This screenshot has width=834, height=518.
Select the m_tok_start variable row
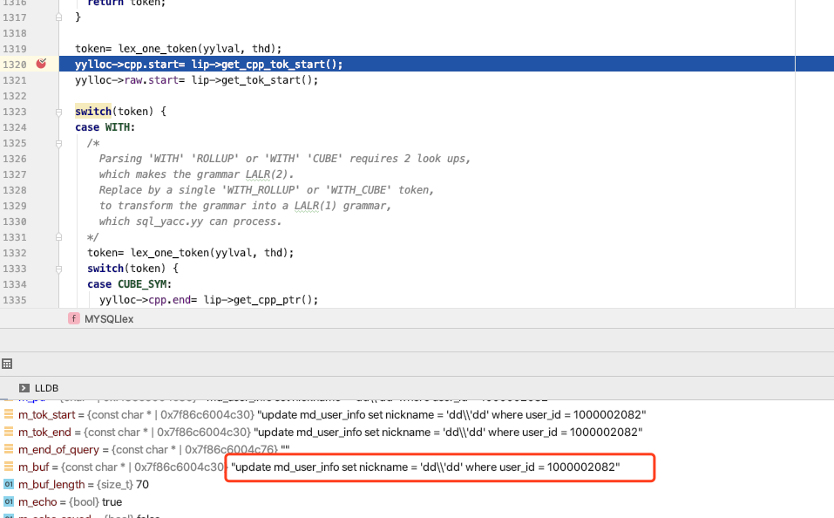[417, 415]
